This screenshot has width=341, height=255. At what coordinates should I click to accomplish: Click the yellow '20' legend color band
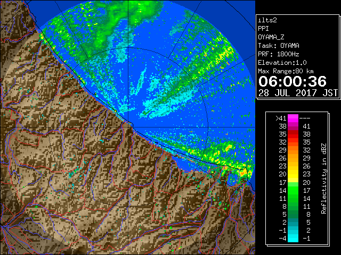pos(293,174)
